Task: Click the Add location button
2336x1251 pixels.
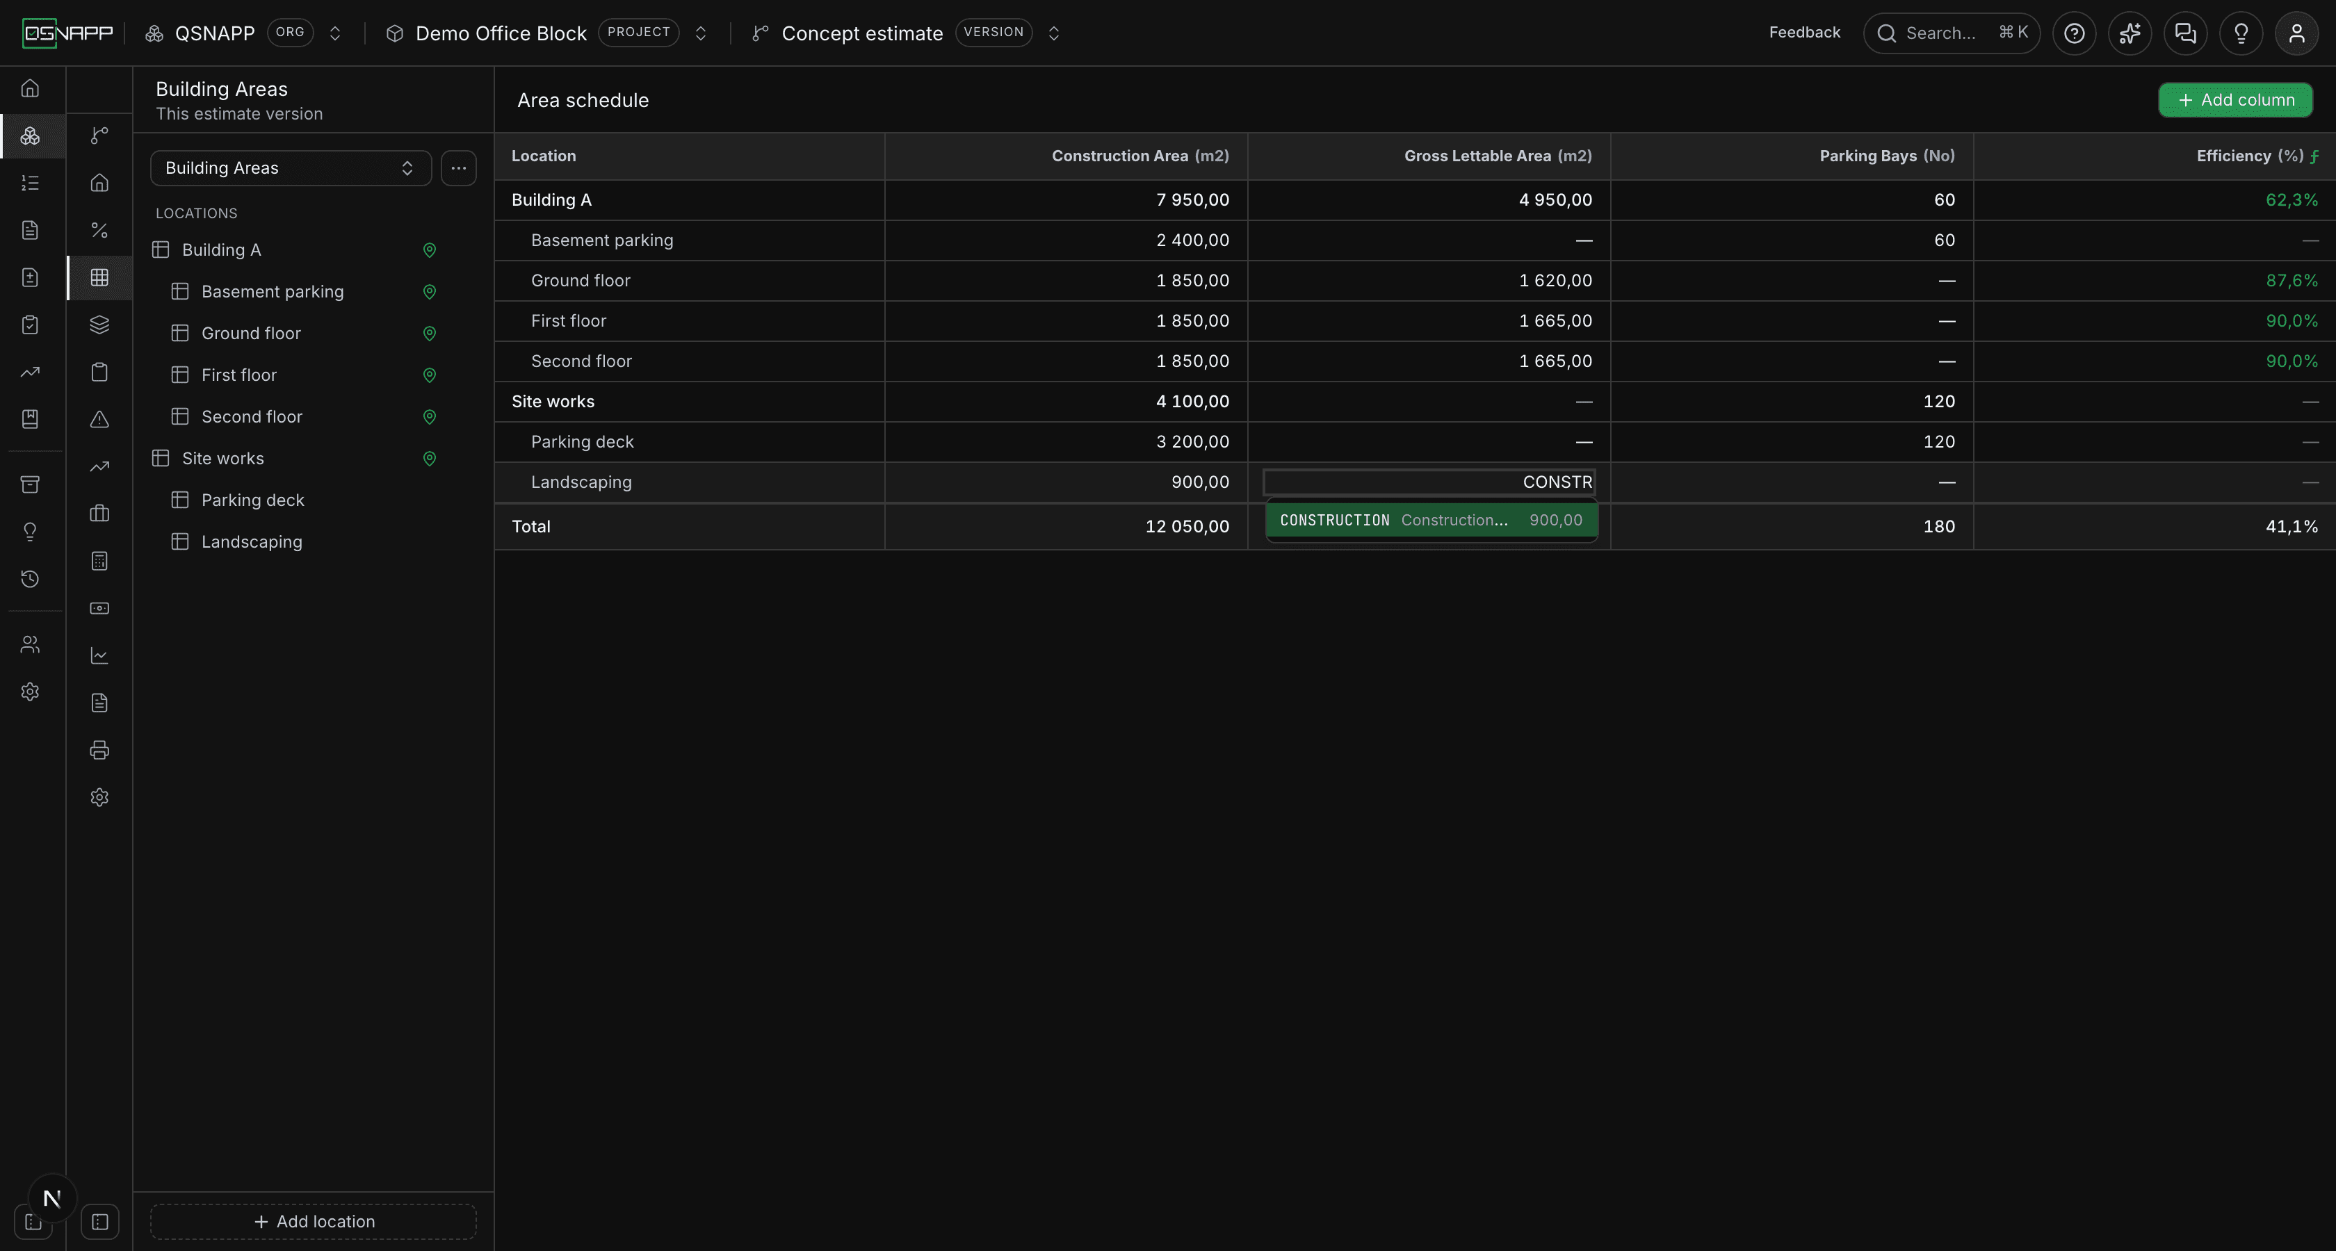Action: click(313, 1221)
